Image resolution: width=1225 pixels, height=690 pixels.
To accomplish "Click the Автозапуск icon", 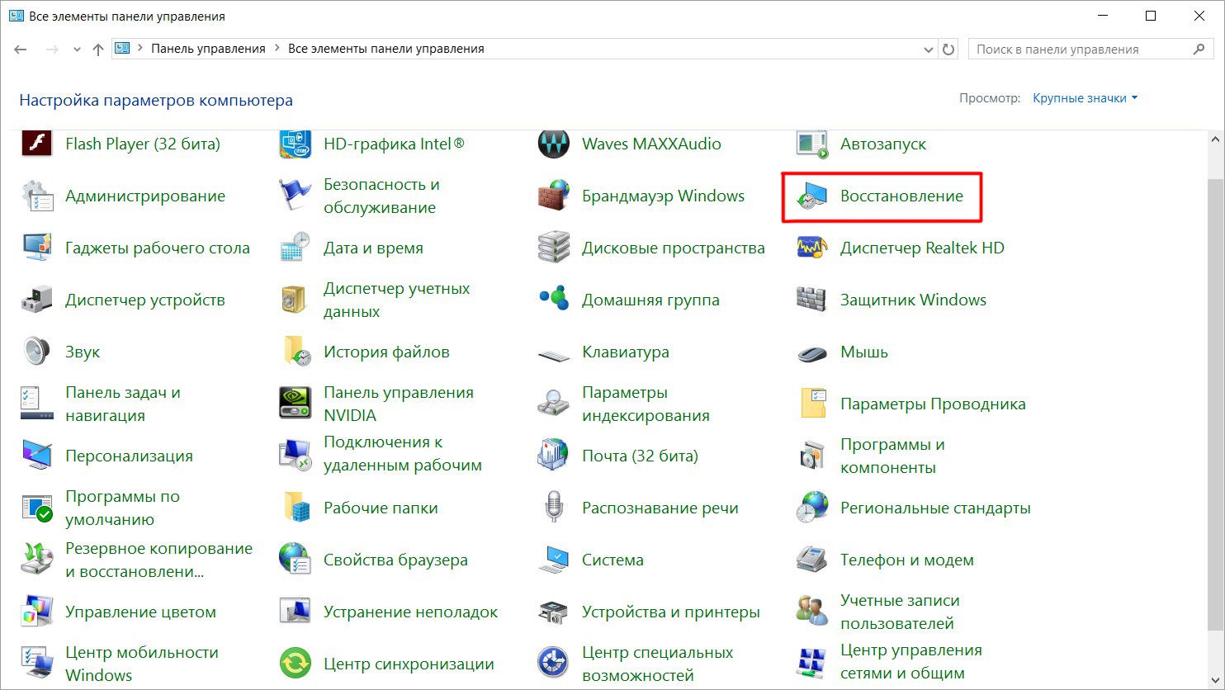I will tap(811, 144).
